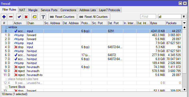The width and height of the screenshot is (189, 97).
Task: Sort by the Packets column header
Action: tap(173, 23)
